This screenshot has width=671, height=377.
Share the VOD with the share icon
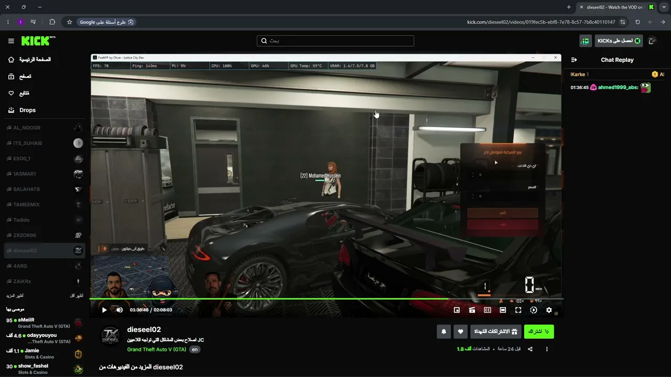pos(530,349)
